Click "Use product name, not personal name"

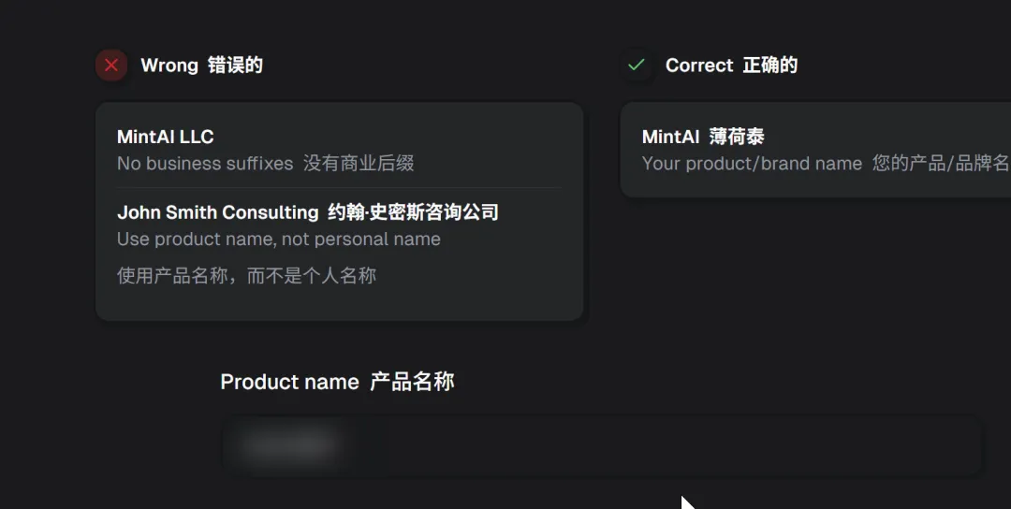click(x=279, y=239)
